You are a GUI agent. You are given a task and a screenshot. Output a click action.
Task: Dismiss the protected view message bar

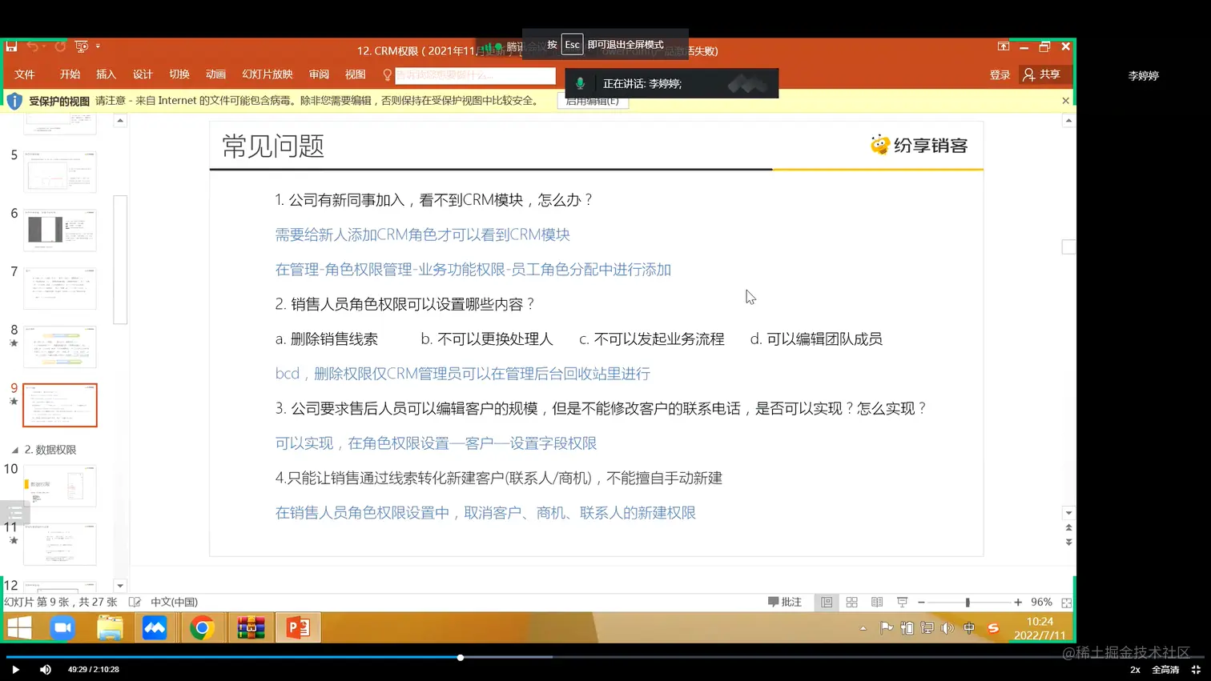[1065, 101]
